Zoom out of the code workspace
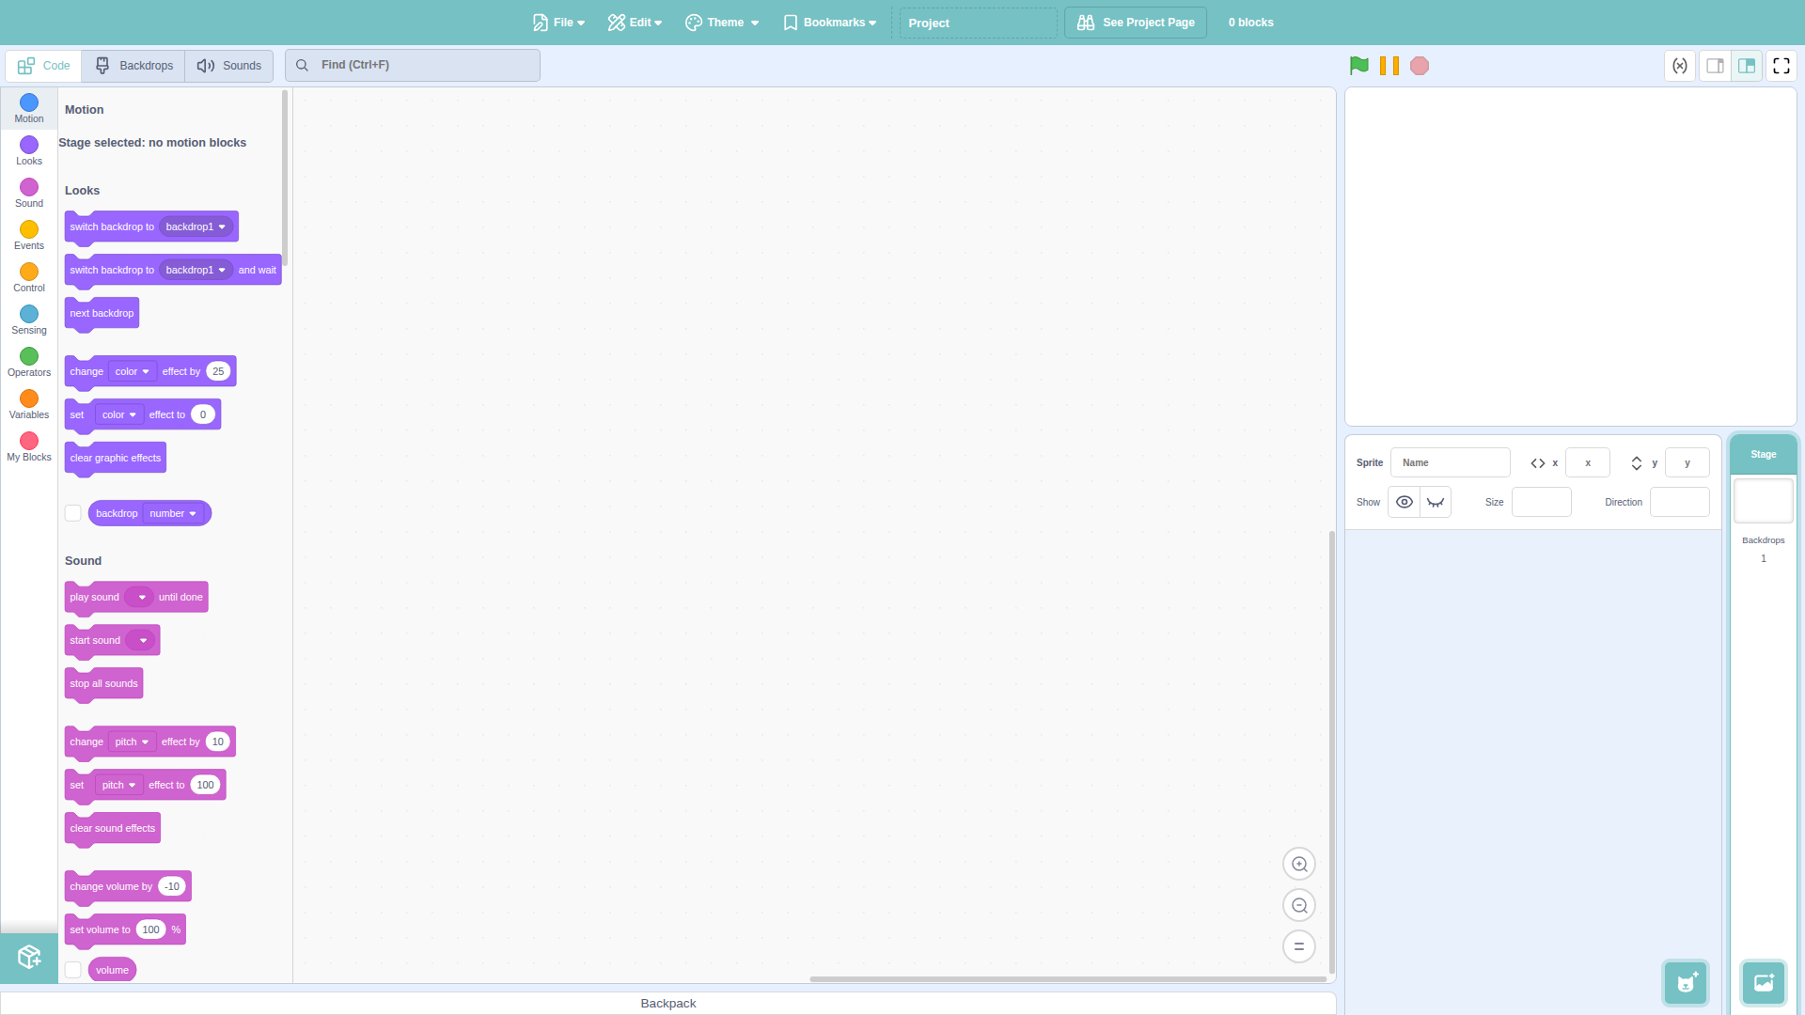Image resolution: width=1805 pixels, height=1015 pixels. click(1299, 906)
